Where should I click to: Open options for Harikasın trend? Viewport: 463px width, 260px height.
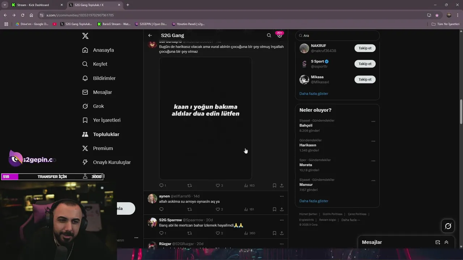pos(373,141)
